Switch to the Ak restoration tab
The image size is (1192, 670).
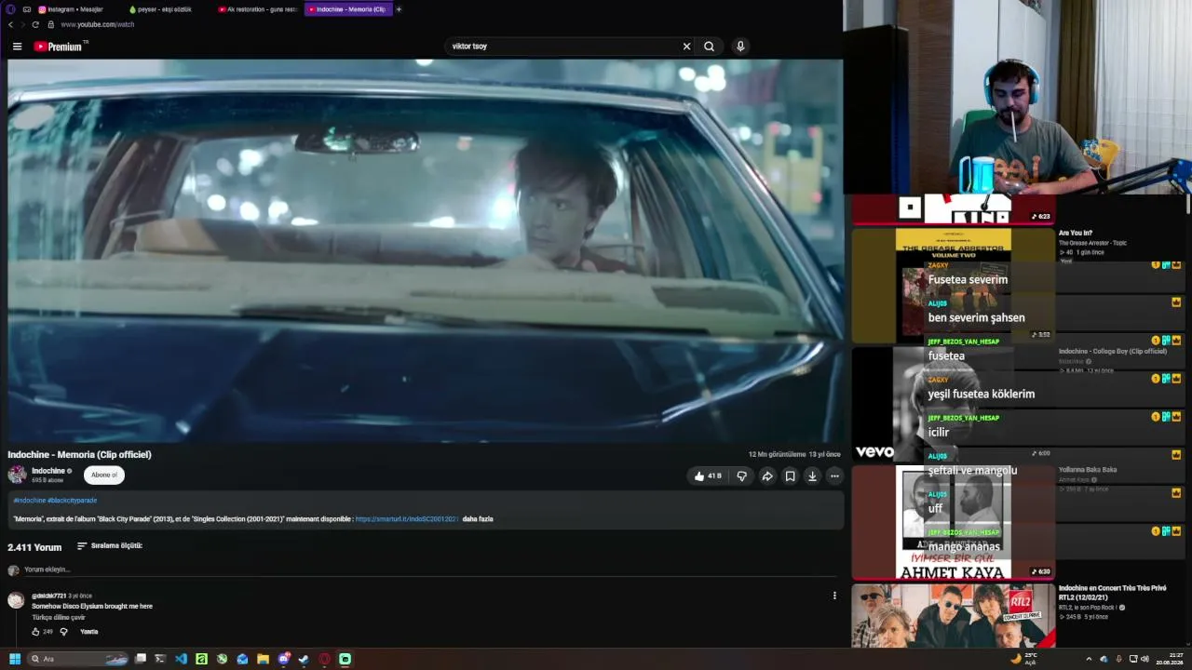coord(258,9)
